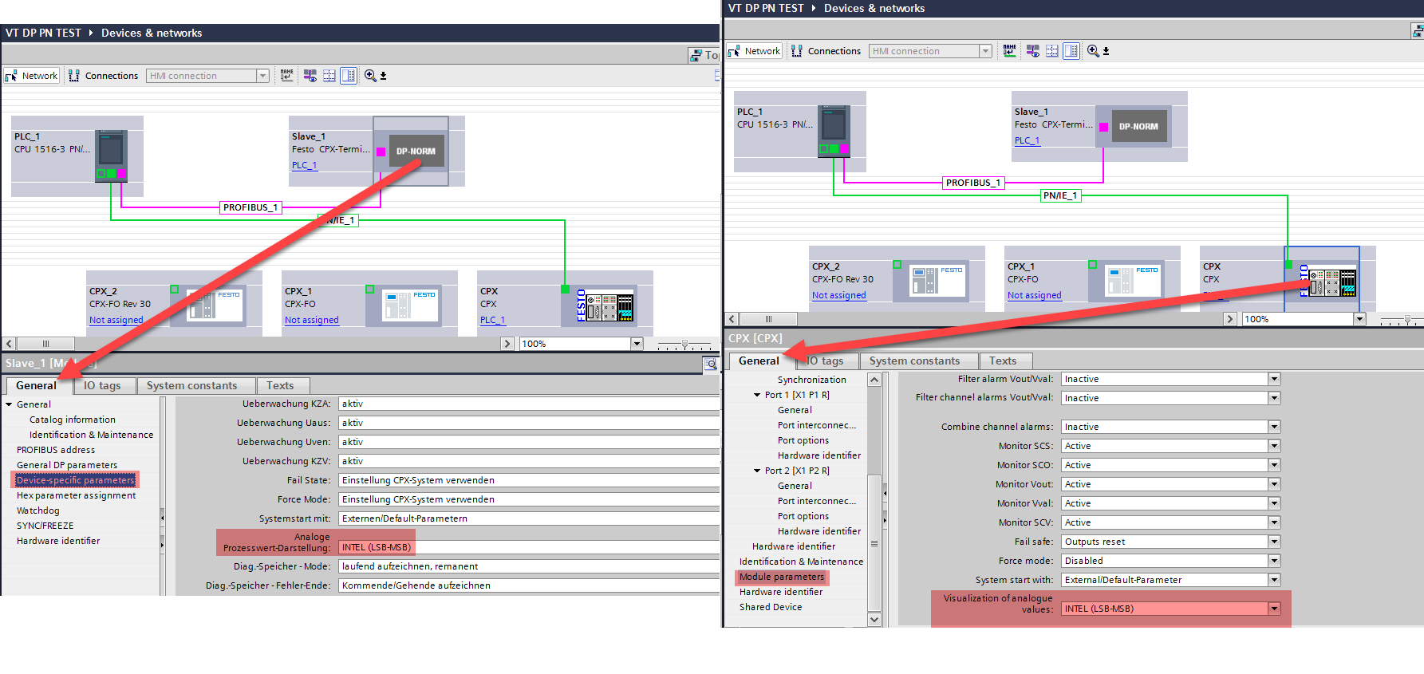Toggle the split view icon in right window toolbar
The width and height of the screenshot is (1424, 674).
click(1071, 51)
